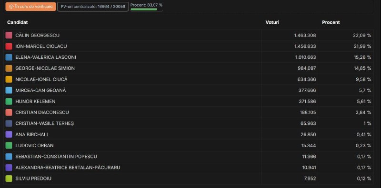The height and width of the screenshot is (188, 381).
Task: Click the green Procent progress bar
Action: (144, 9)
